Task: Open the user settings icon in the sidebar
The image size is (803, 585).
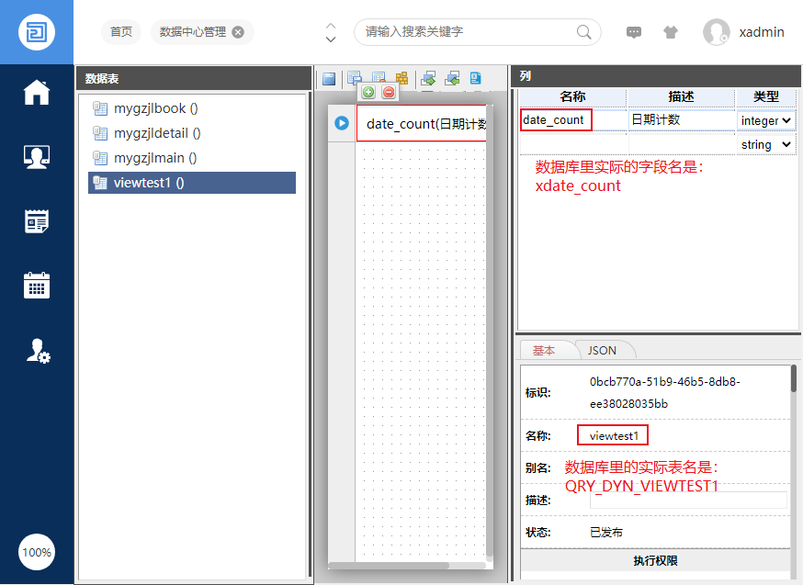Action: tap(37, 351)
